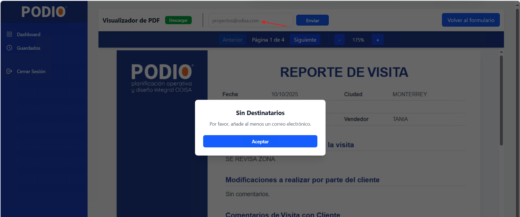Click the PODIO logo in the sidebar
Screen dimensions: 520x217
click(44, 12)
